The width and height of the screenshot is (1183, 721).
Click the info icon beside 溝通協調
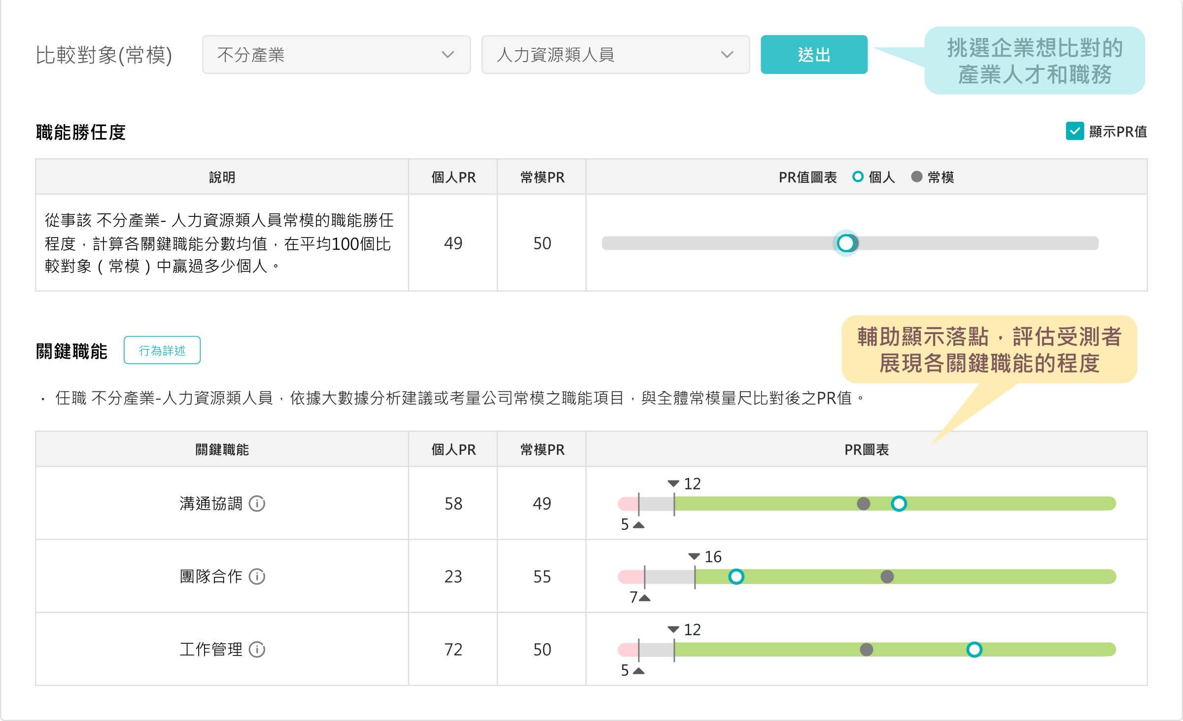click(258, 504)
